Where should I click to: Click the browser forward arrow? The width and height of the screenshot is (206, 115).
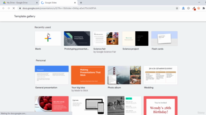pos(9,8)
